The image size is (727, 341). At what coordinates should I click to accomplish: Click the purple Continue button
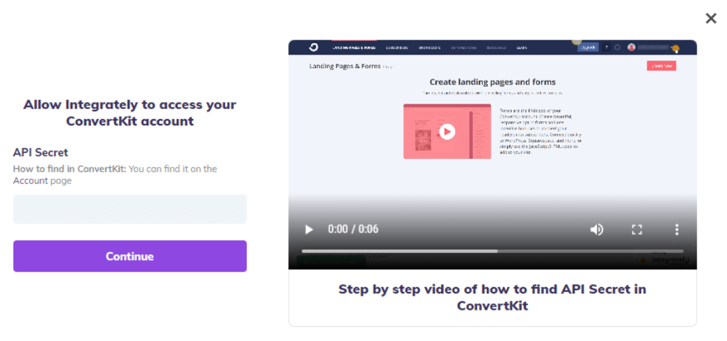(130, 256)
